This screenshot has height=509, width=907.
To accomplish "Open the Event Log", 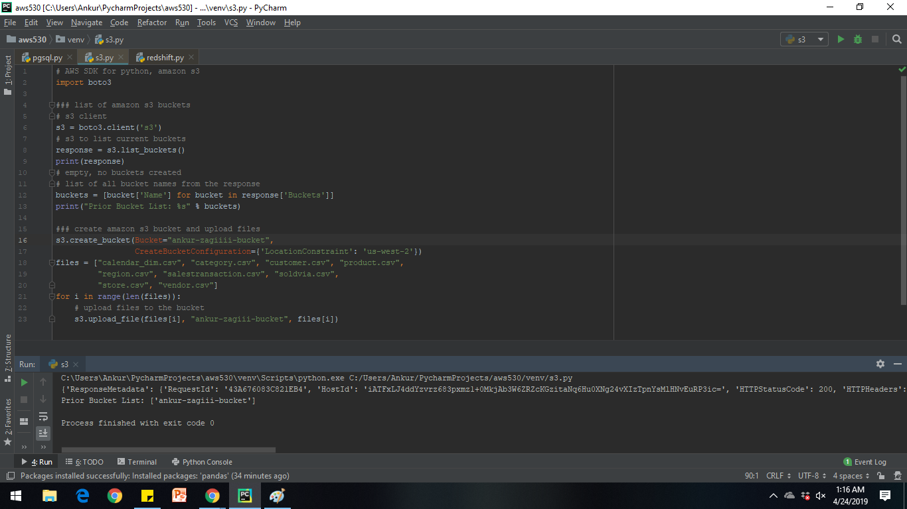I will tap(865, 462).
